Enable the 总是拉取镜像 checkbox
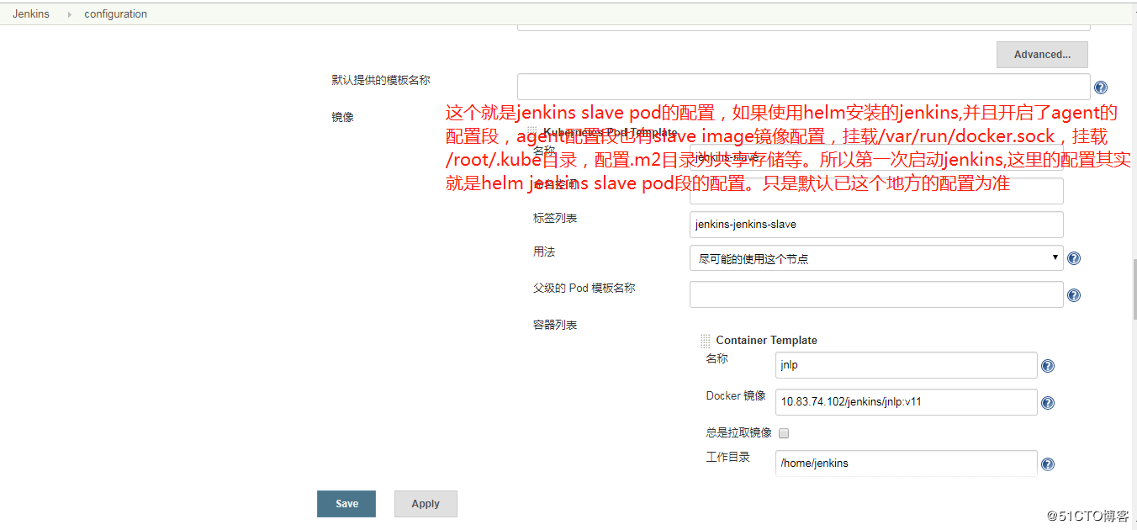This screenshot has width=1137, height=530. 783,432
